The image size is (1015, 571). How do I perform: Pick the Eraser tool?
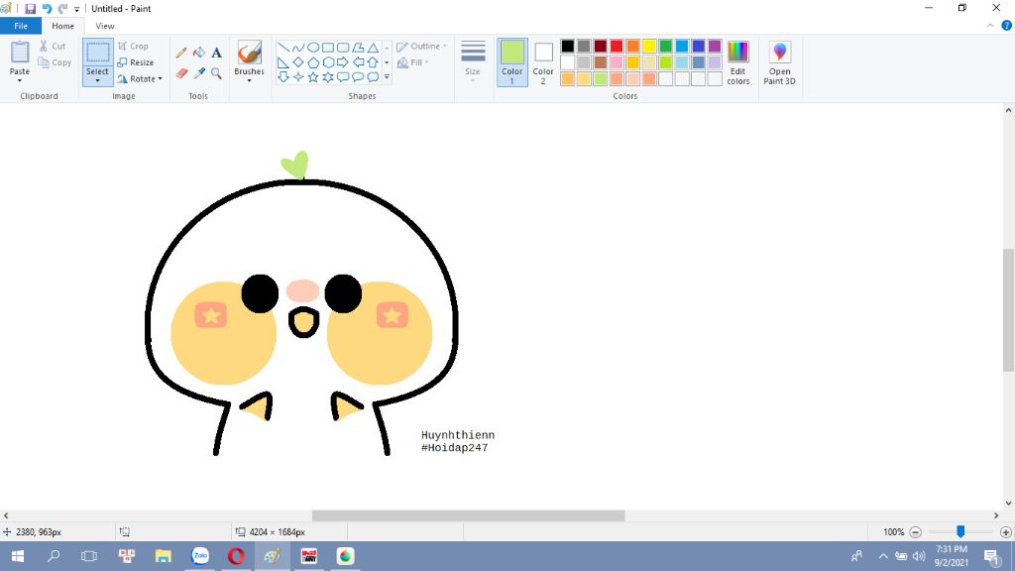pos(181,73)
